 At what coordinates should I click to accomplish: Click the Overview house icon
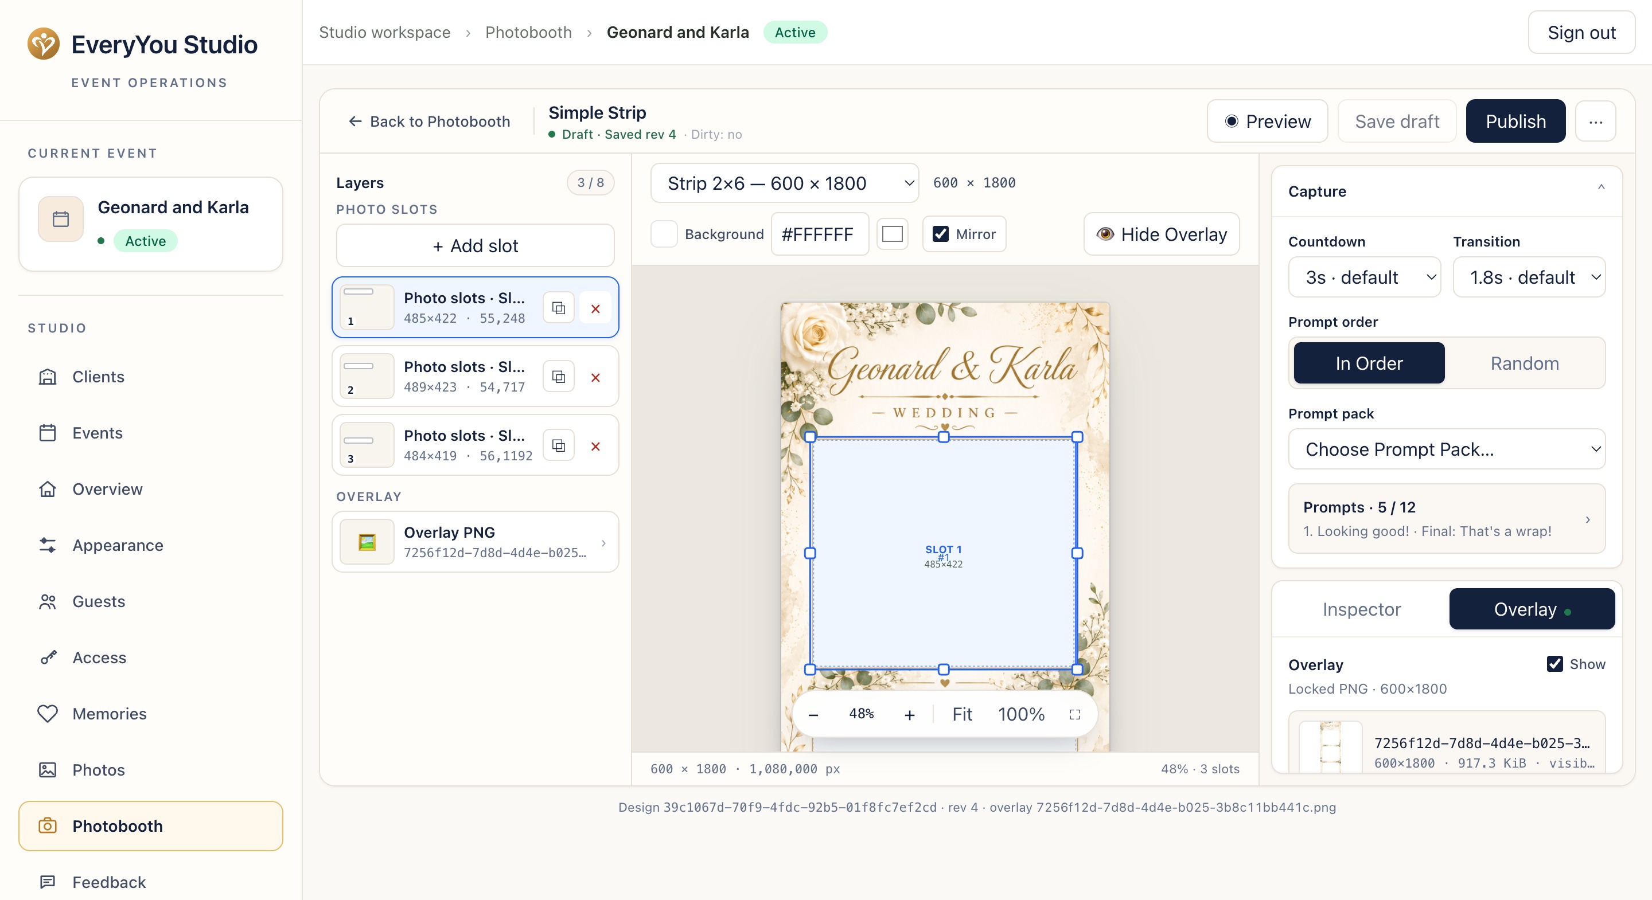point(48,489)
